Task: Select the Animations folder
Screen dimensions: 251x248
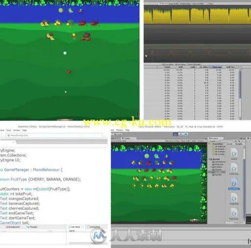Action: (x=219, y=162)
